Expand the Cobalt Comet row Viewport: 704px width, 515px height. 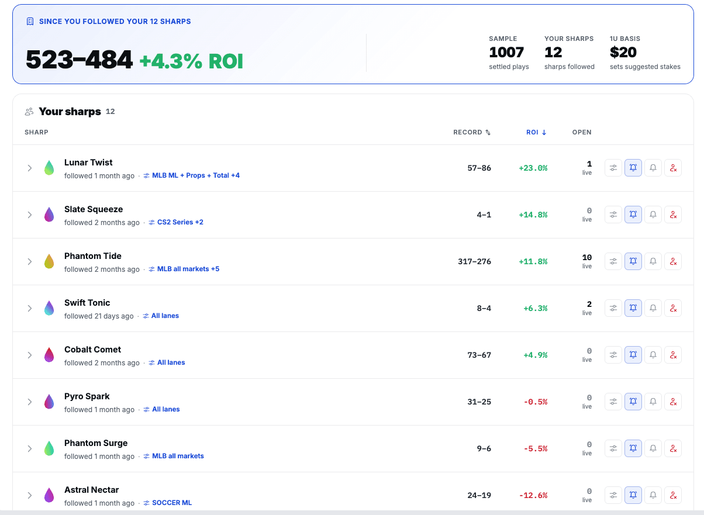[29, 355]
